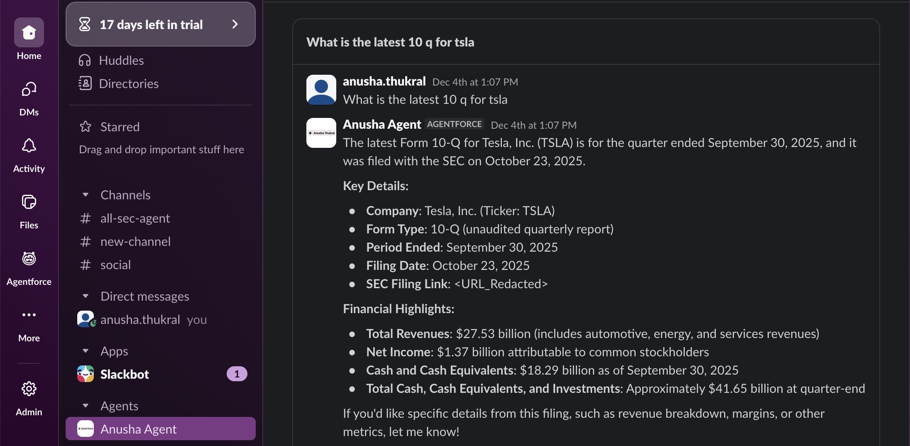Click anusha.thukral sender name in message
The width and height of the screenshot is (910, 446).
coord(384,81)
